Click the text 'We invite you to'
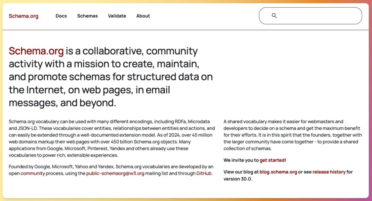This screenshot has height=201, width=372. (241, 160)
